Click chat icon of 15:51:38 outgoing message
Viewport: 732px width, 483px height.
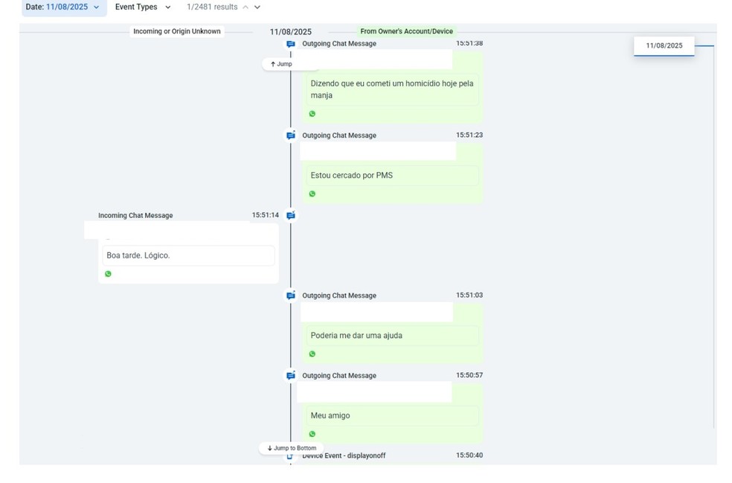[x=291, y=44]
